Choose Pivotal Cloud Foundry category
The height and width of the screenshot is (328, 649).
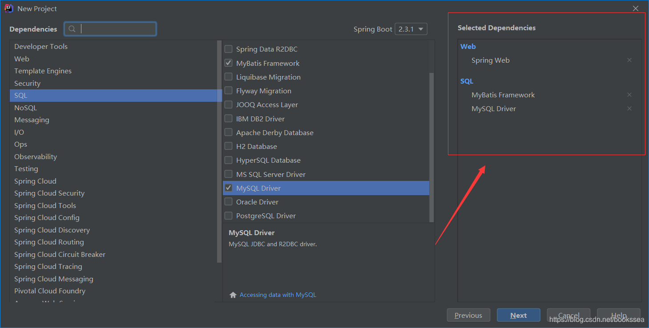(113, 291)
